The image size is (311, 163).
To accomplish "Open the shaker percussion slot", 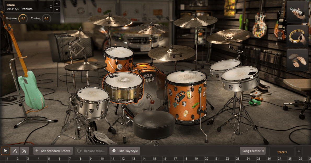I will 297,12.
